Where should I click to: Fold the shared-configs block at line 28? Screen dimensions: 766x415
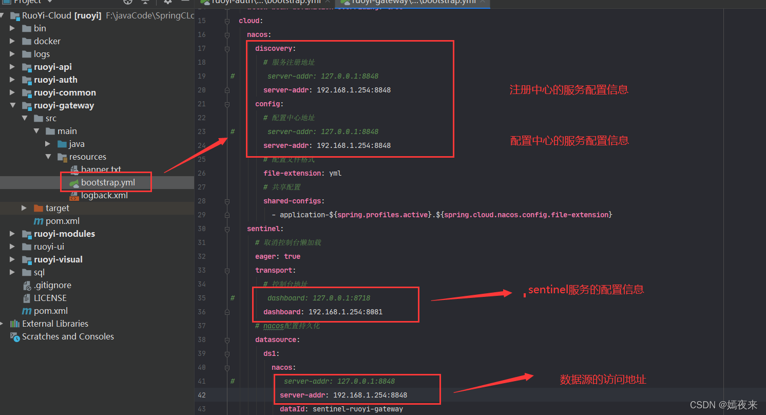click(226, 201)
